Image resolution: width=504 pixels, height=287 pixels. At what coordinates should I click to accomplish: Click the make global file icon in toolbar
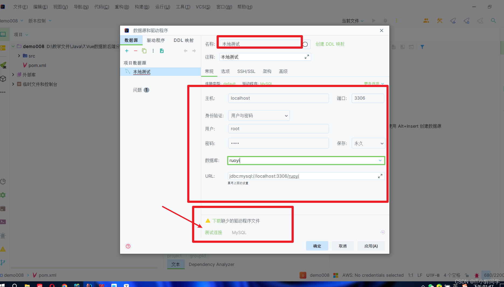pyautogui.click(x=162, y=51)
